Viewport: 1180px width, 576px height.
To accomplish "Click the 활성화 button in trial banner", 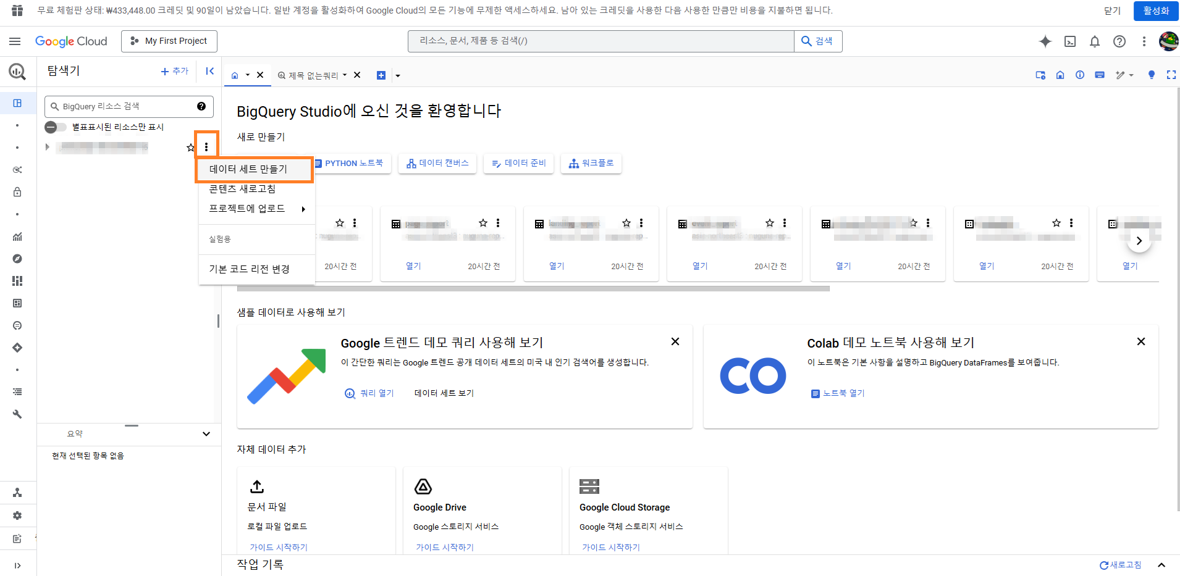I will [1156, 10].
